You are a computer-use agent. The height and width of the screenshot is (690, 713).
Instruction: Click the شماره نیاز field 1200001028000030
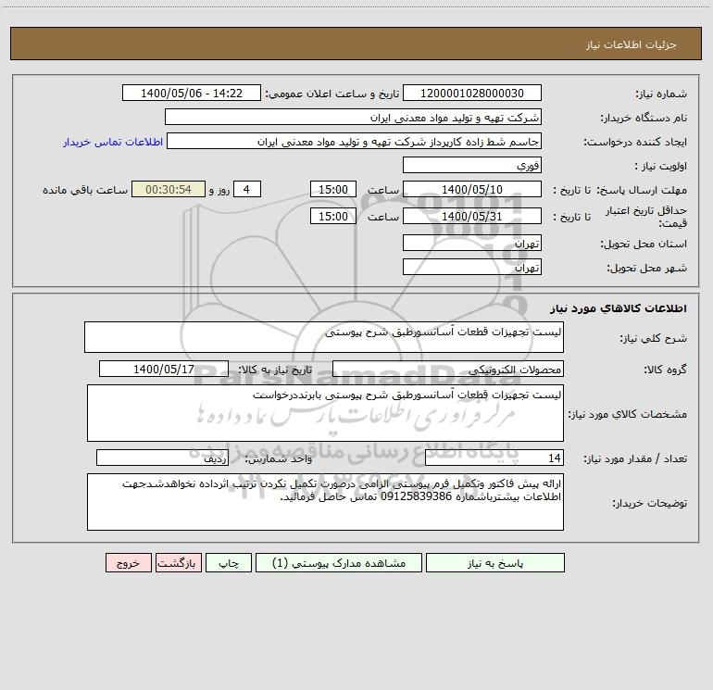click(x=472, y=93)
